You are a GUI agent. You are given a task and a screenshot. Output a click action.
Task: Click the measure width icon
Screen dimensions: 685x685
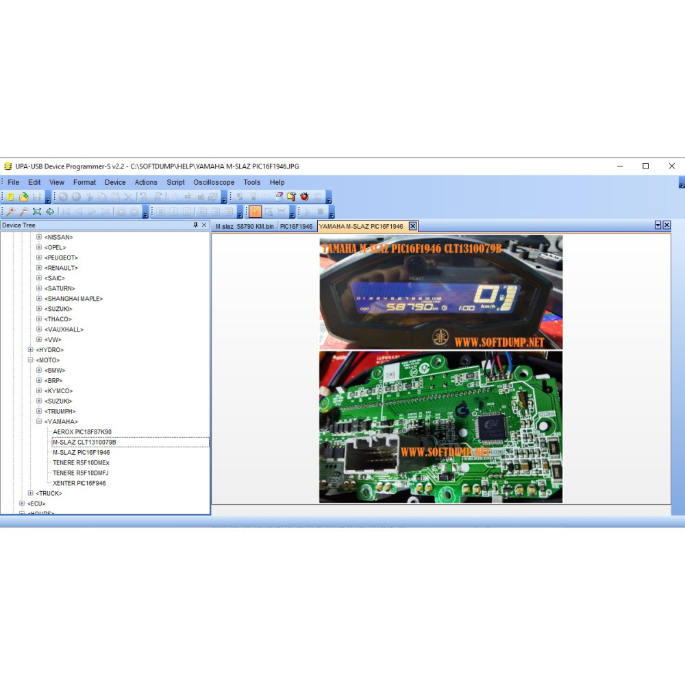pos(282,212)
